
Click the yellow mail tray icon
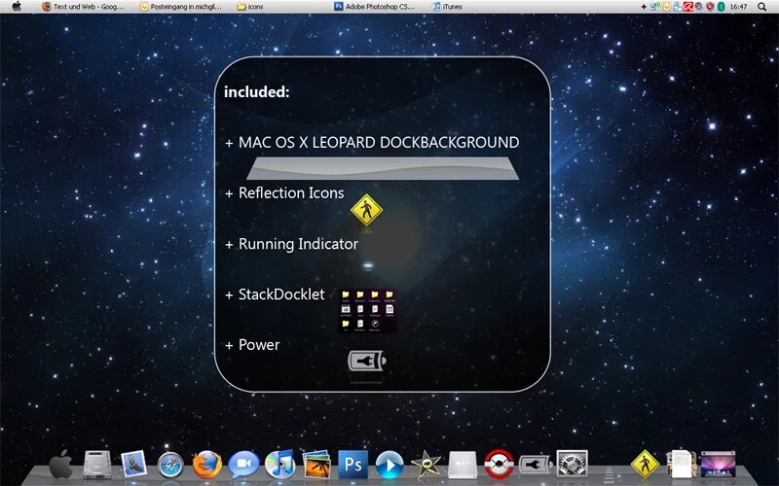[666, 7]
